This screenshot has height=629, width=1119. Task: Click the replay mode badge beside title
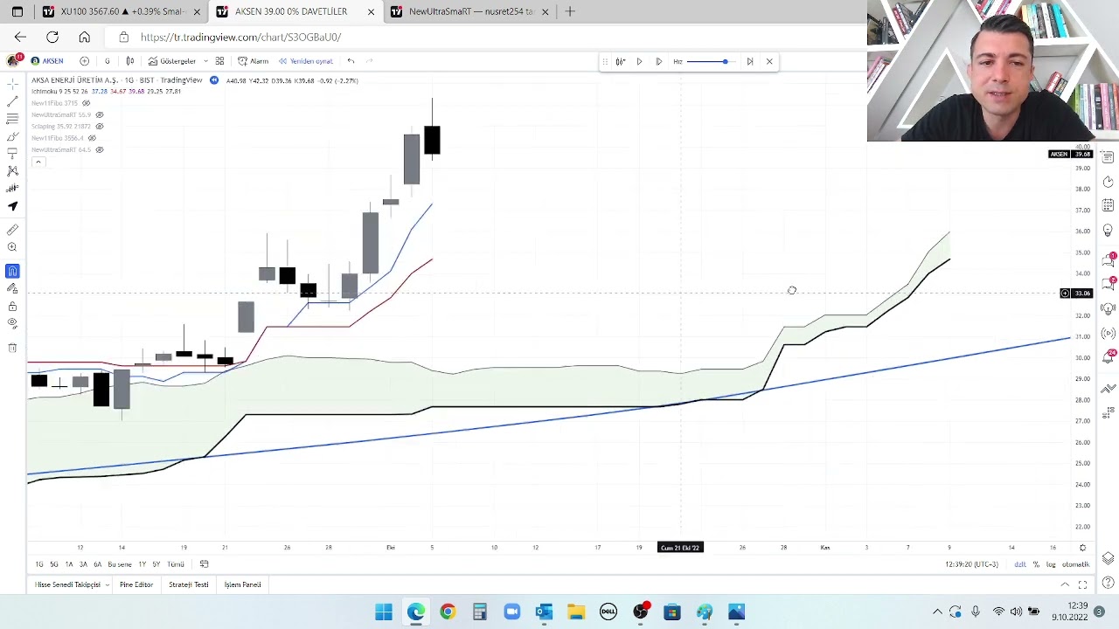pyautogui.click(x=214, y=80)
